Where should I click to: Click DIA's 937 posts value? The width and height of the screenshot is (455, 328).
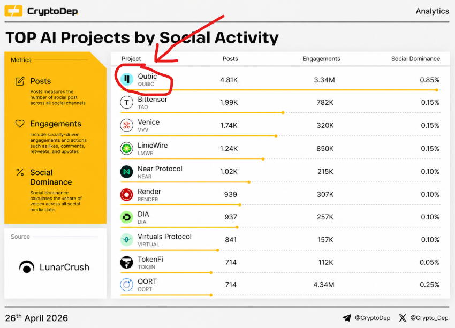(x=231, y=217)
